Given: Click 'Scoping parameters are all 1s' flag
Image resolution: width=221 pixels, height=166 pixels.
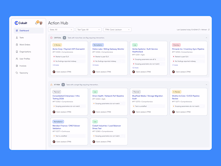Looking at the screenshot, I should [x=149, y=59].
